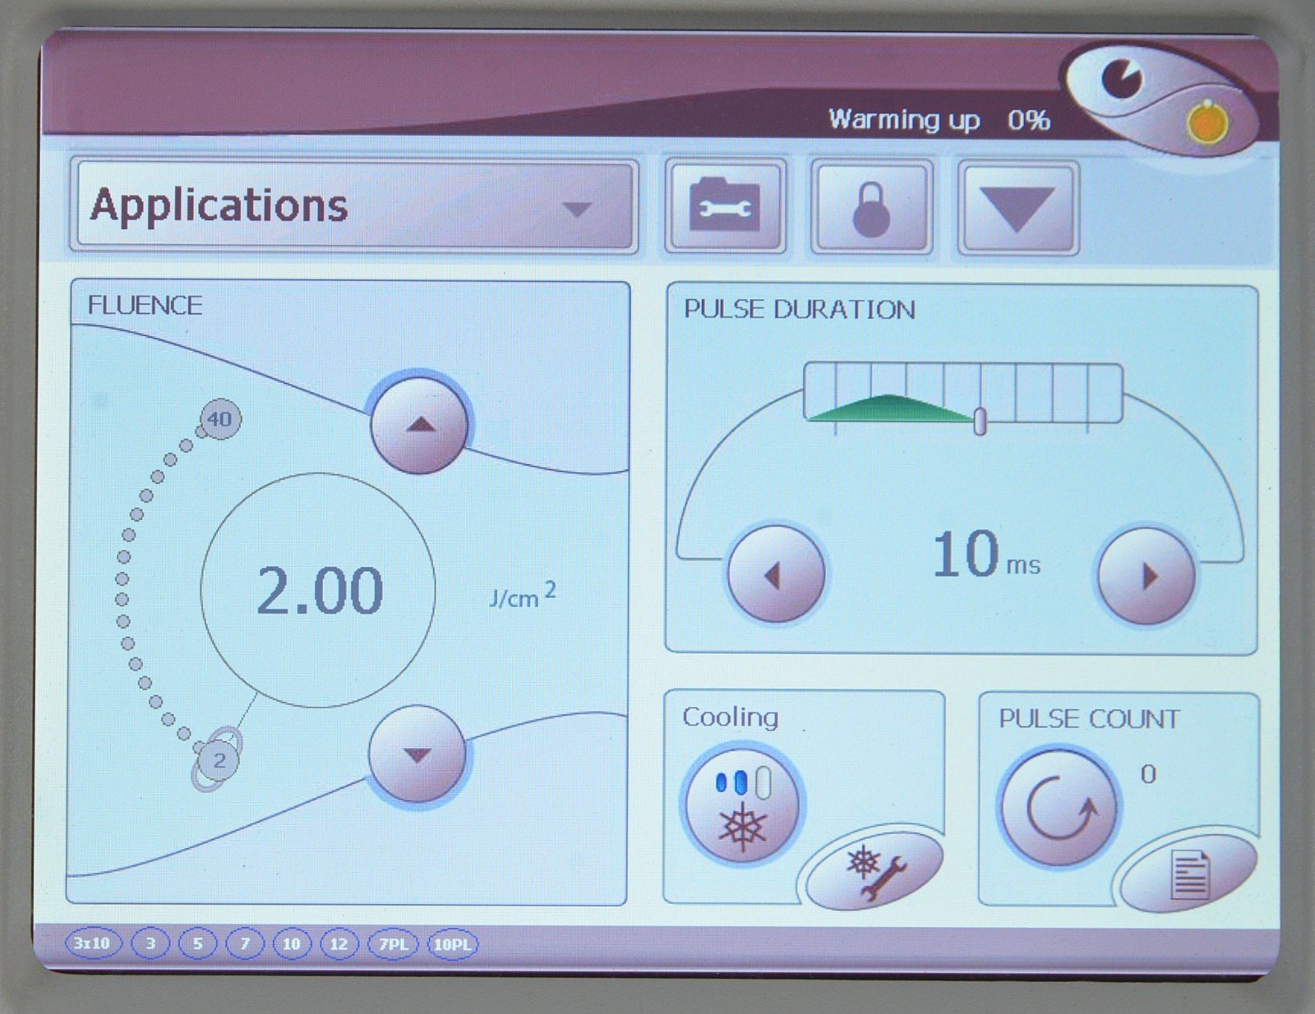1315x1014 pixels.
Task: Click the black dial indicator icon
Action: click(1122, 79)
